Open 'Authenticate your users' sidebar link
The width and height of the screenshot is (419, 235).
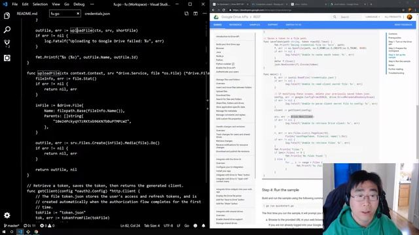[x=227, y=72]
